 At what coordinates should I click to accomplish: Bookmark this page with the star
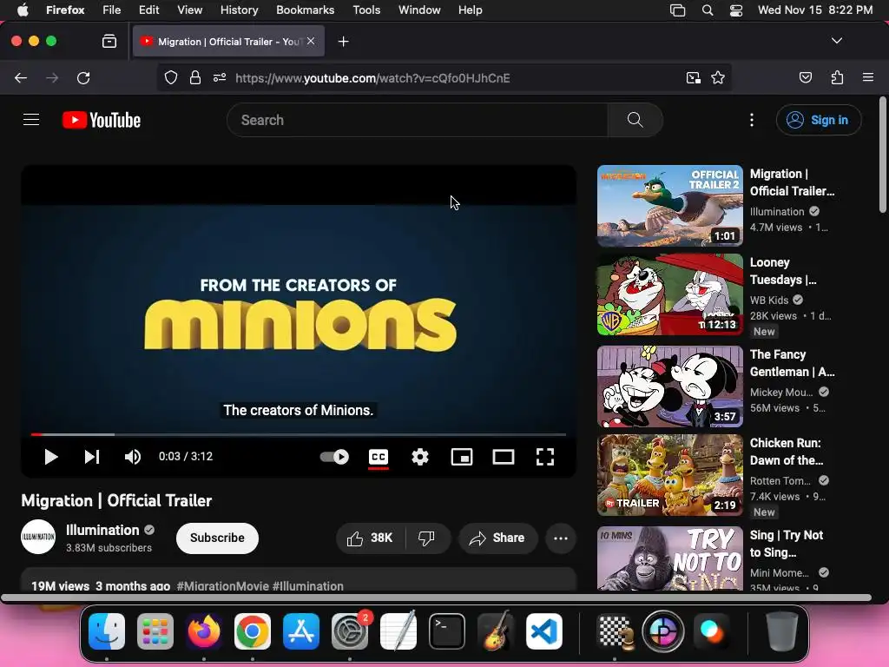pyautogui.click(x=718, y=77)
